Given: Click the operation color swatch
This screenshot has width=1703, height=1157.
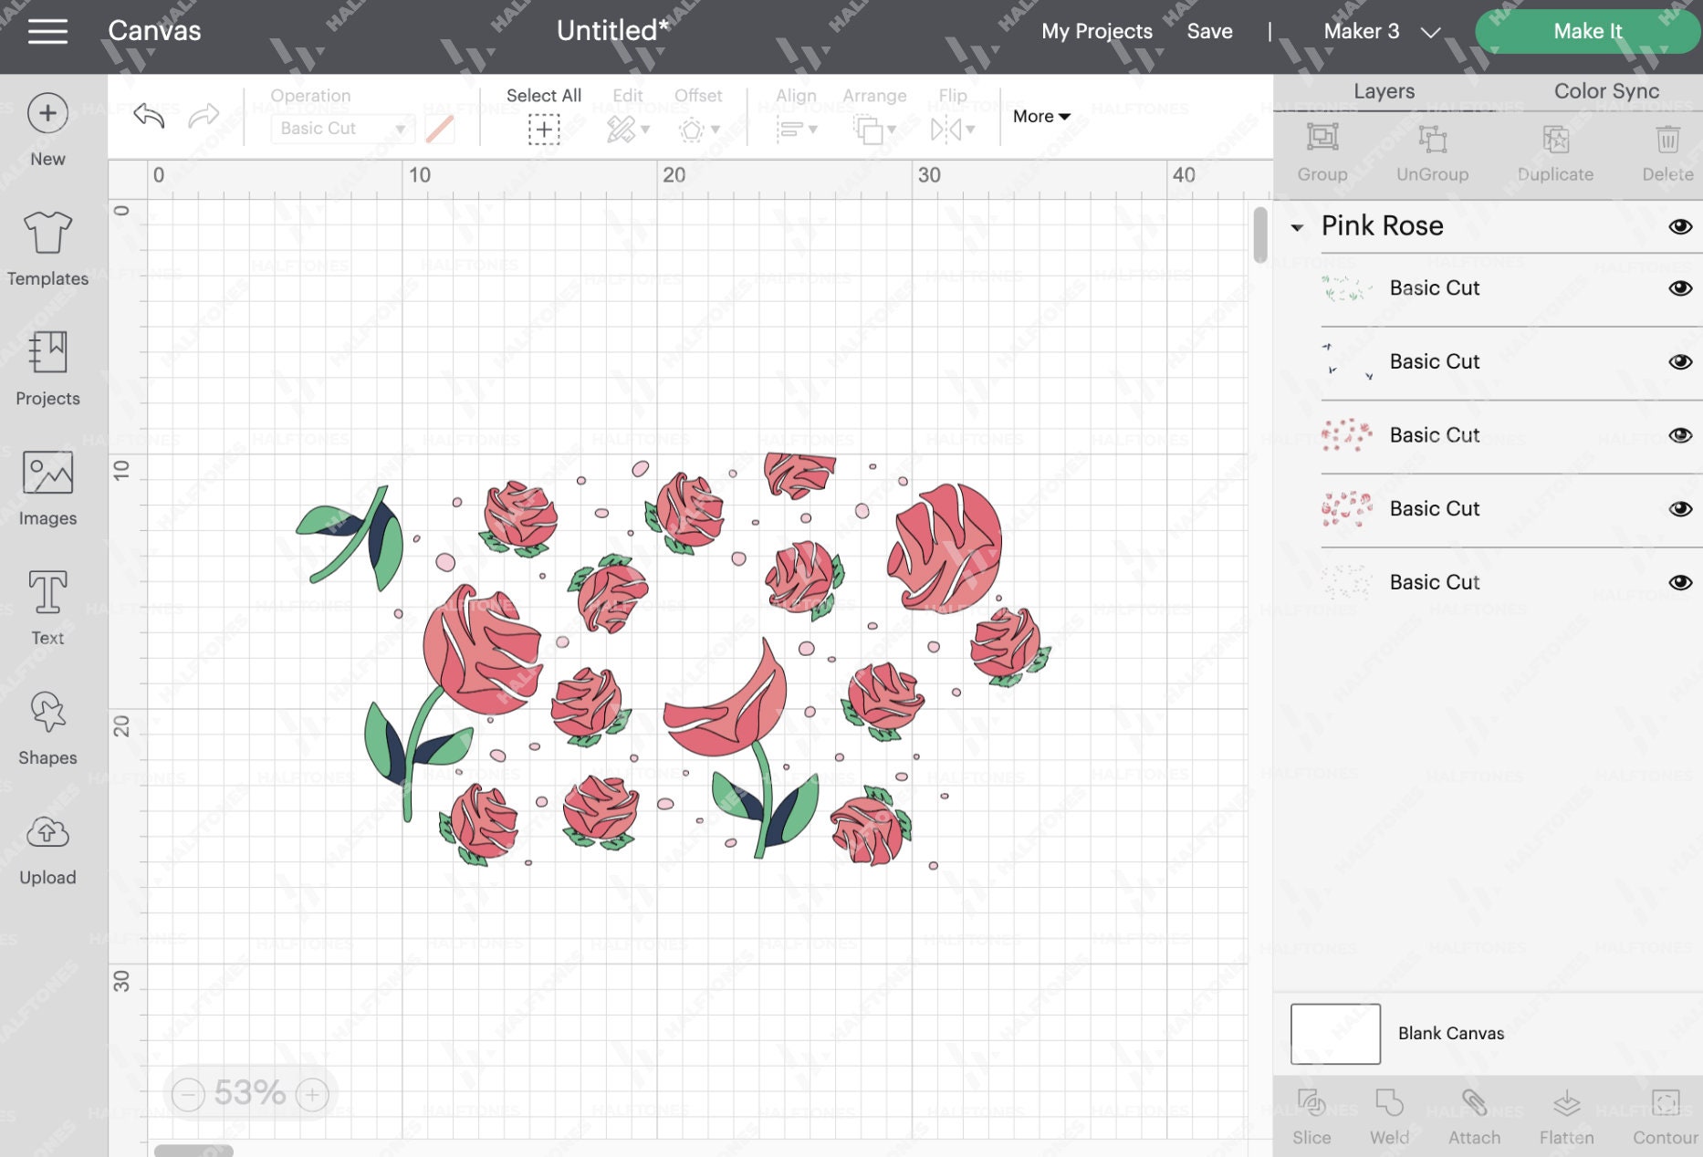Looking at the screenshot, I should click(x=440, y=129).
